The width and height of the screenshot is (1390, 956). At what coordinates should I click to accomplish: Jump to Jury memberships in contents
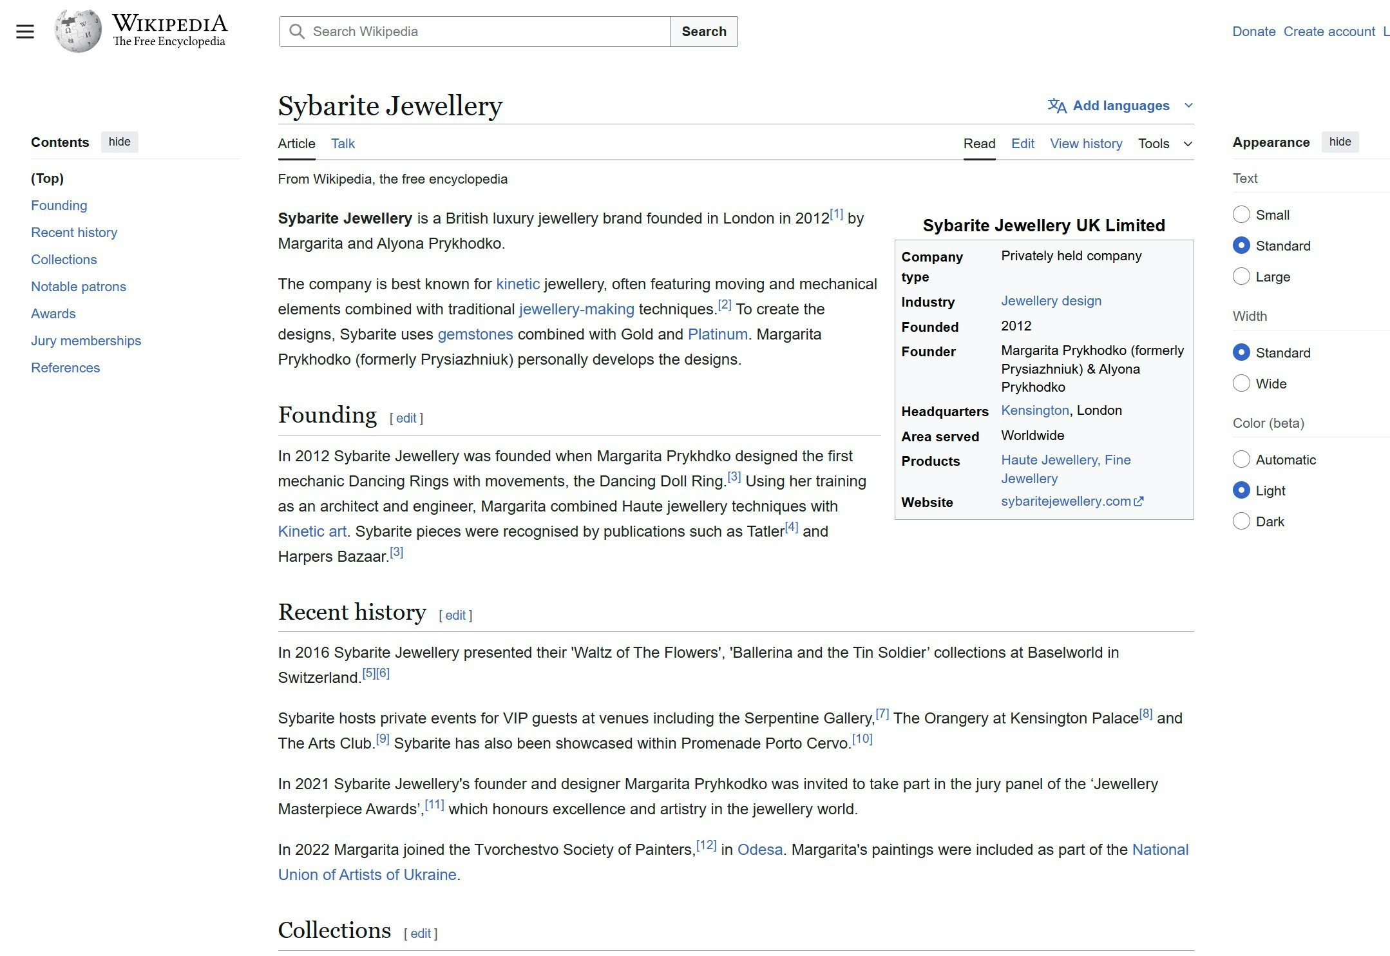click(x=86, y=341)
